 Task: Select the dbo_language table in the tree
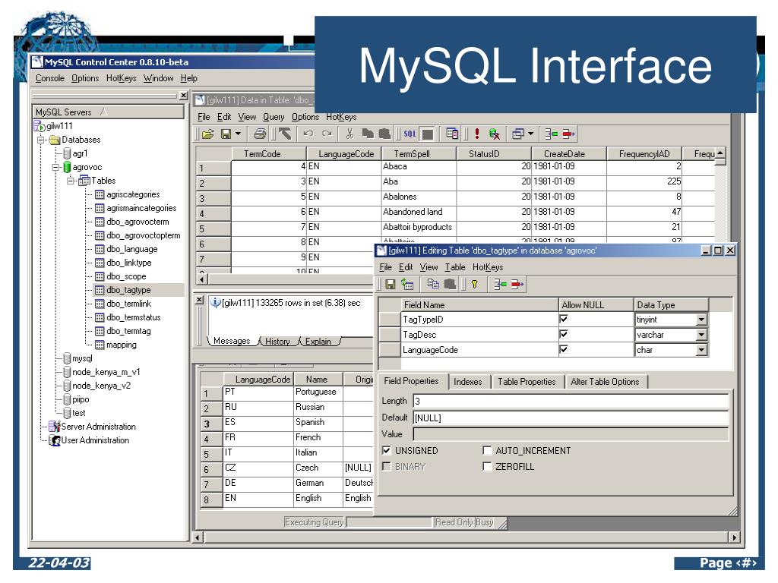click(132, 249)
